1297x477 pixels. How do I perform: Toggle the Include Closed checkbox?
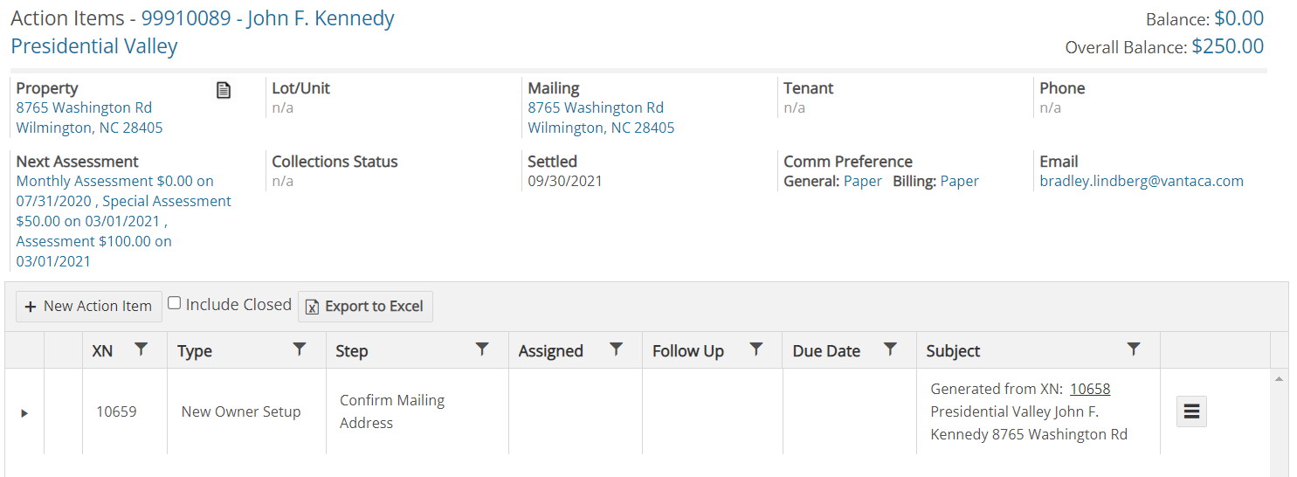(175, 303)
